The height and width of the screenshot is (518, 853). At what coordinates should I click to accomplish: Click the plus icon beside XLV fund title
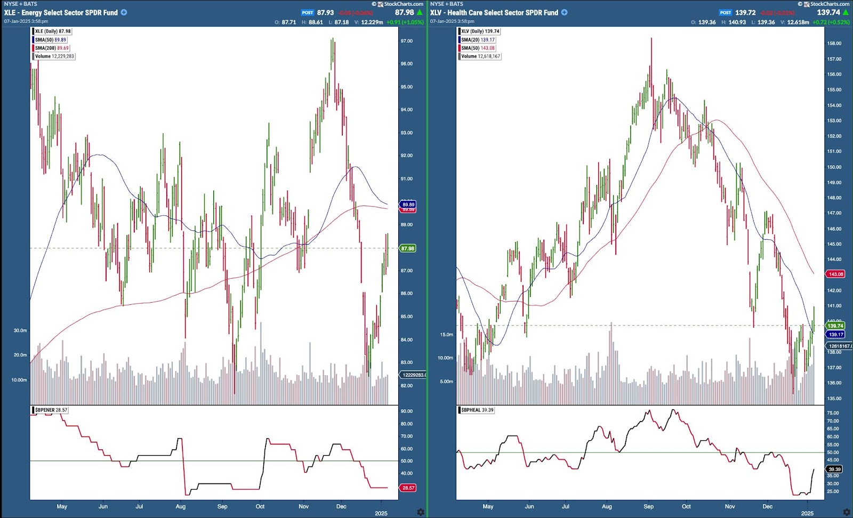point(565,12)
